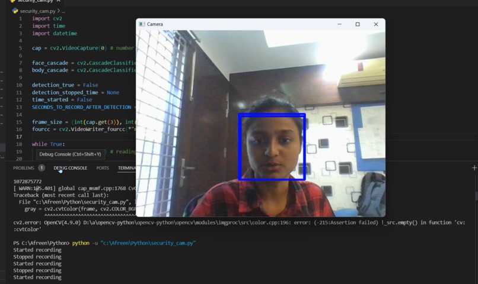Expand the breadcrumb chevron after security_cam.py
Viewport: 478px width, 284px height.
click(58, 11)
